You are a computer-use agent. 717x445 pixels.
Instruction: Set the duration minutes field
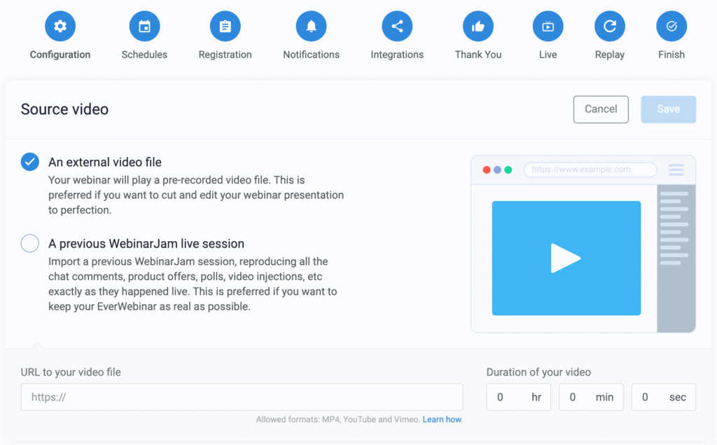[x=591, y=397]
